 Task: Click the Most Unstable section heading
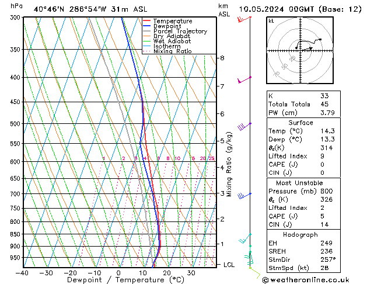299,183
